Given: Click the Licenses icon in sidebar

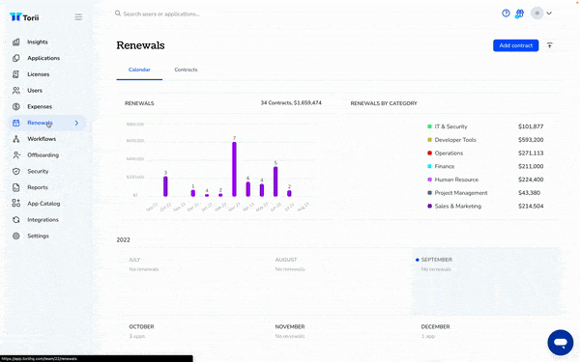Looking at the screenshot, I should 15,74.
